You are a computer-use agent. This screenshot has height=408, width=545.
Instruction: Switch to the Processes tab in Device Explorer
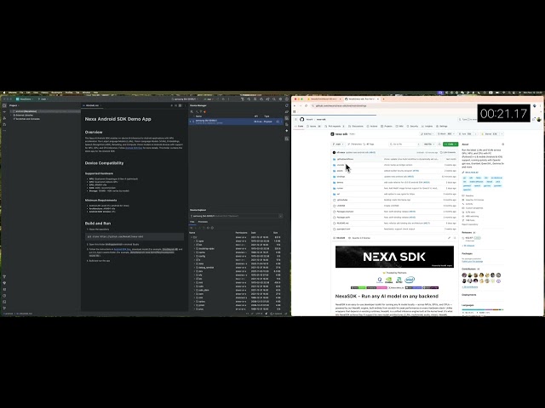[x=203, y=222]
